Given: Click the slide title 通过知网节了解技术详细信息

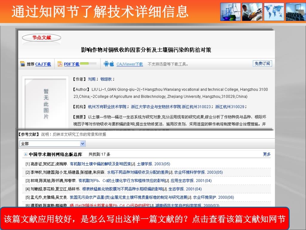Looking at the screenshot, I should 100,11.
